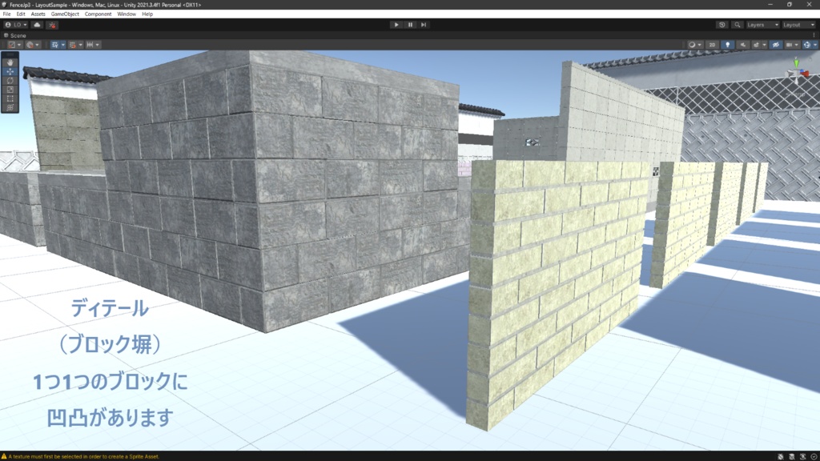This screenshot has width=820, height=461.
Task: Click the tool handle pivot mode icon
Action: tap(11, 45)
